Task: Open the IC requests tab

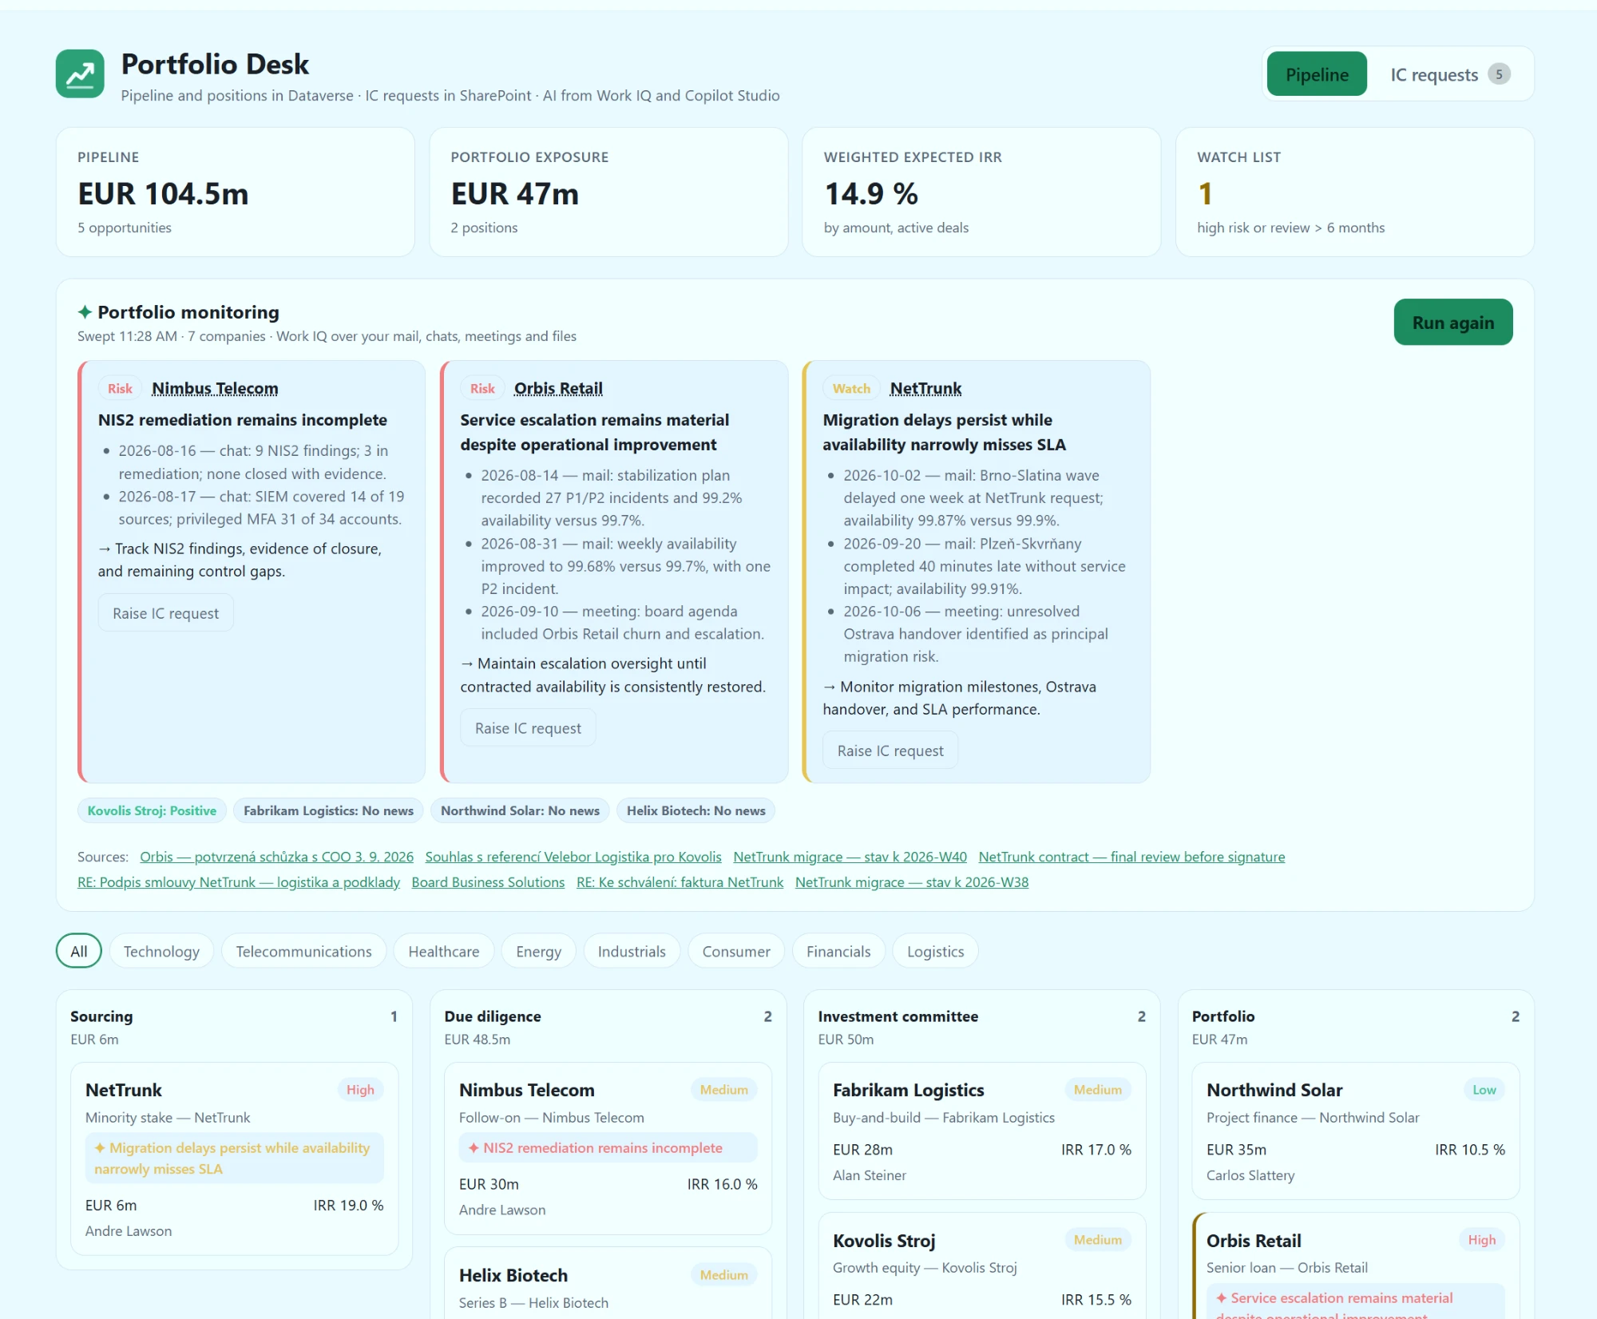Action: tap(1450, 74)
